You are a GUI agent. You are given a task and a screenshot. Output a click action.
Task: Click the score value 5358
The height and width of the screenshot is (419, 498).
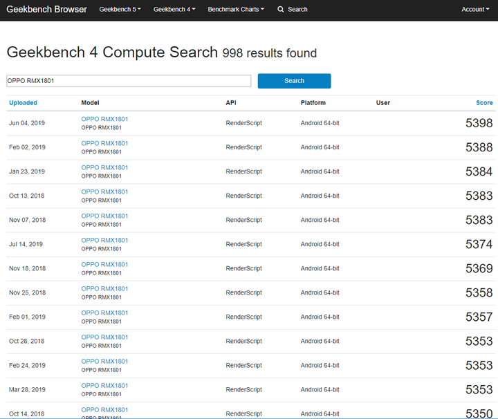click(x=479, y=292)
